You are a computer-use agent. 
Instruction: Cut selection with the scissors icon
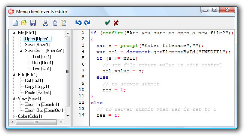coord(45,23)
